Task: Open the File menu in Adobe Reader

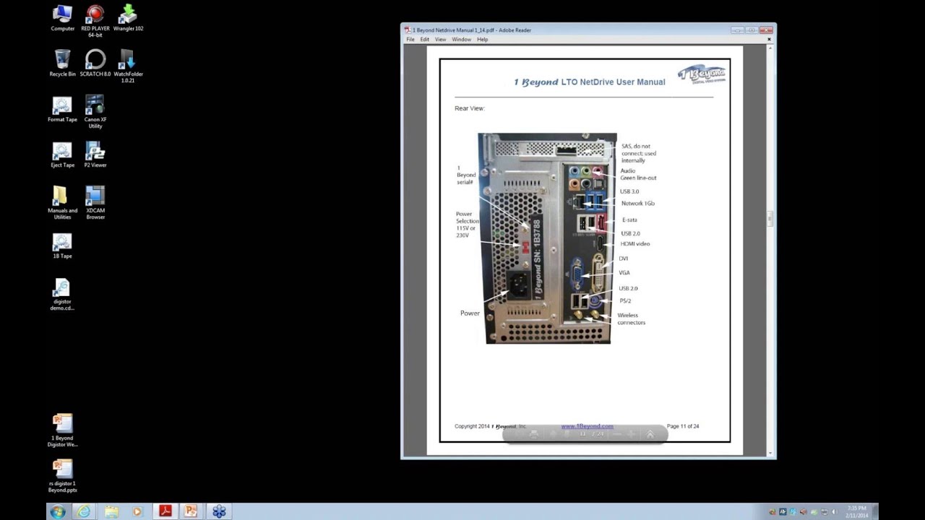Action: pos(410,40)
